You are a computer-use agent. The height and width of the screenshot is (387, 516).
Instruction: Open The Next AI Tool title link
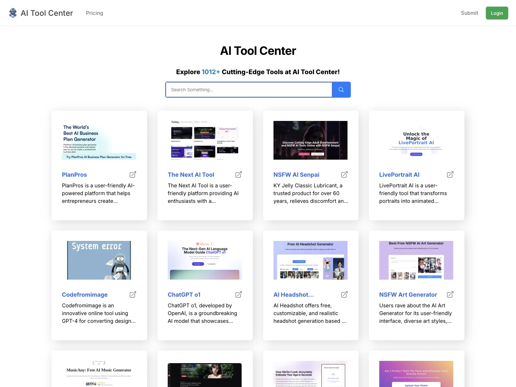pyautogui.click(x=191, y=174)
